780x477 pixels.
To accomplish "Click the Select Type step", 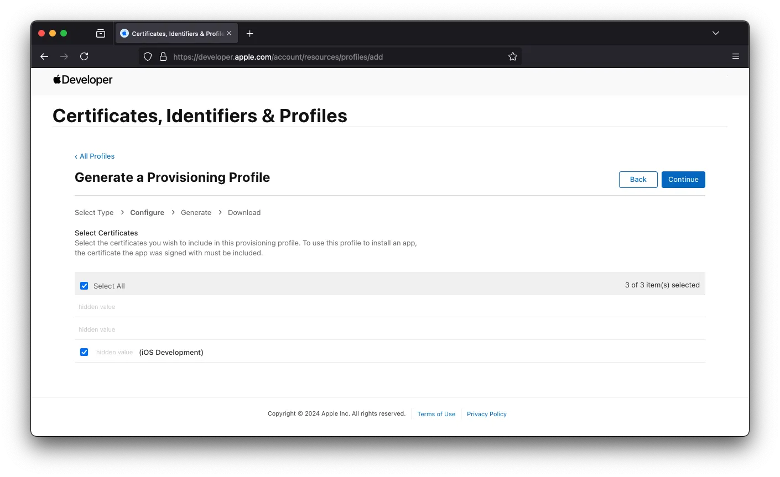I will pos(94,213).
